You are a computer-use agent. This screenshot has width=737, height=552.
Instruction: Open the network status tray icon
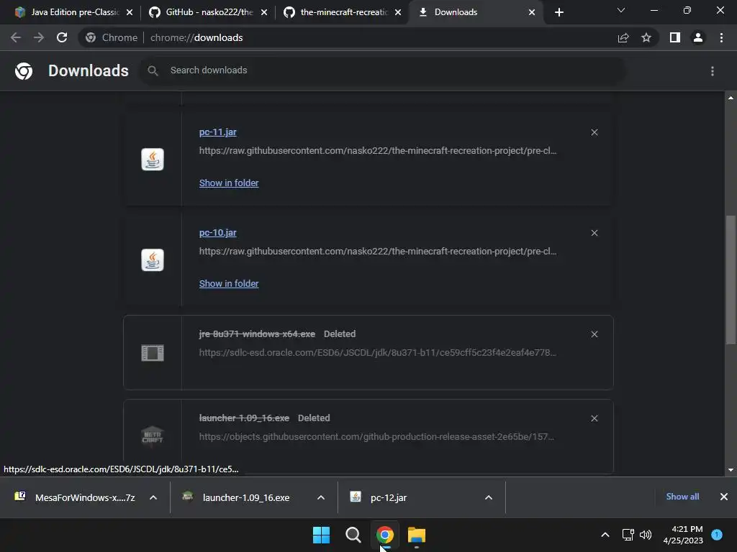coord(628,535)
